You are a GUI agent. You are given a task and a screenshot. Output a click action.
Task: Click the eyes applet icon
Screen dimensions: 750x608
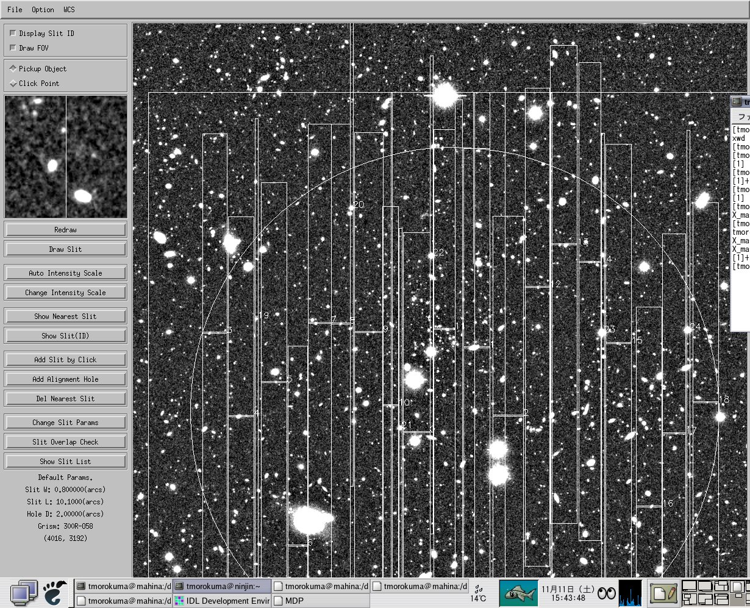coord(607,593)
